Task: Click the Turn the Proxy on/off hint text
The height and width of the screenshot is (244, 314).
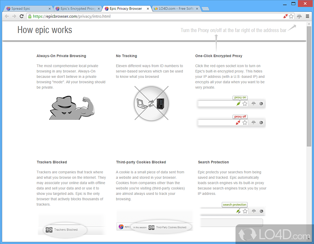Action: click(x=234, y=30)
